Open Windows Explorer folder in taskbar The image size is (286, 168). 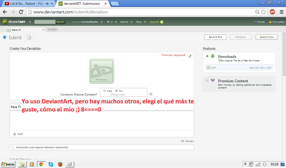[x=22, y=164]
